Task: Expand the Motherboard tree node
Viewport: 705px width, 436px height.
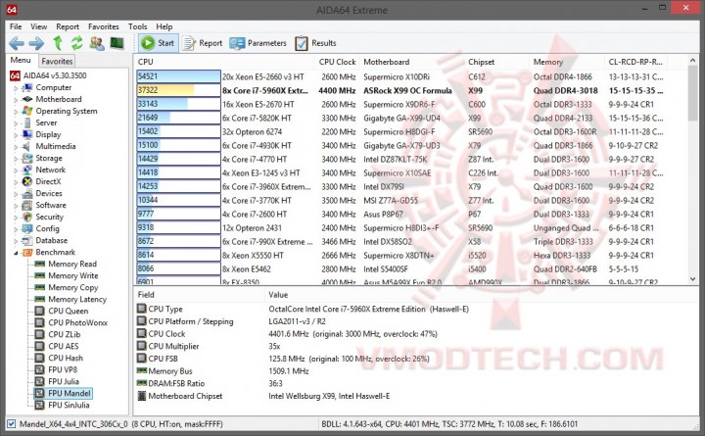Action: 16,99
